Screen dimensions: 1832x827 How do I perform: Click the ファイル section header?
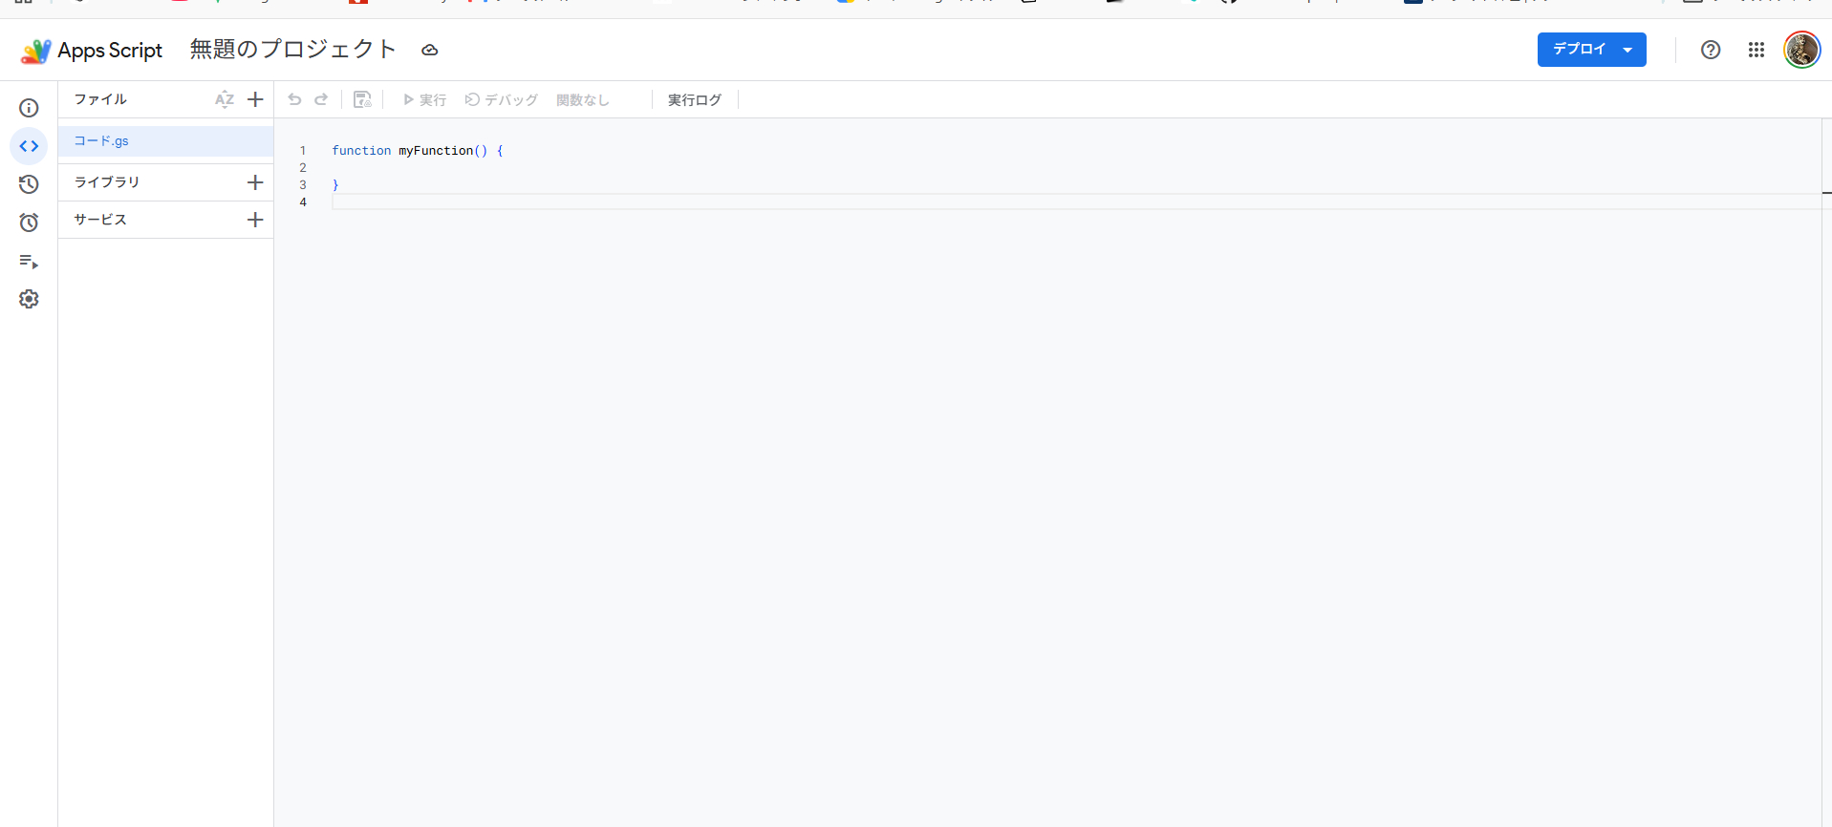(100, 99)
